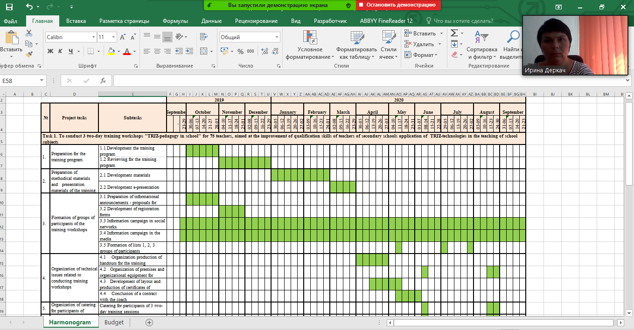The image size is (634, 330).
Task: Click the Cut scissors icon
Action: point(29,33)
